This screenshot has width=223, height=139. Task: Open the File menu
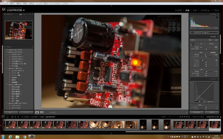coord(4,4)
